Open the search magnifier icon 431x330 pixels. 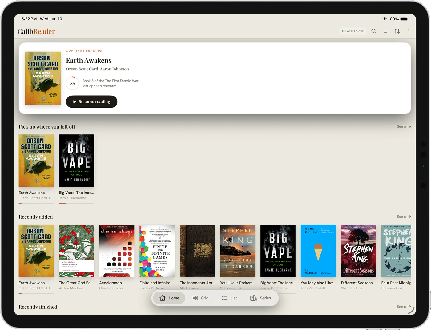click(374, 31)
